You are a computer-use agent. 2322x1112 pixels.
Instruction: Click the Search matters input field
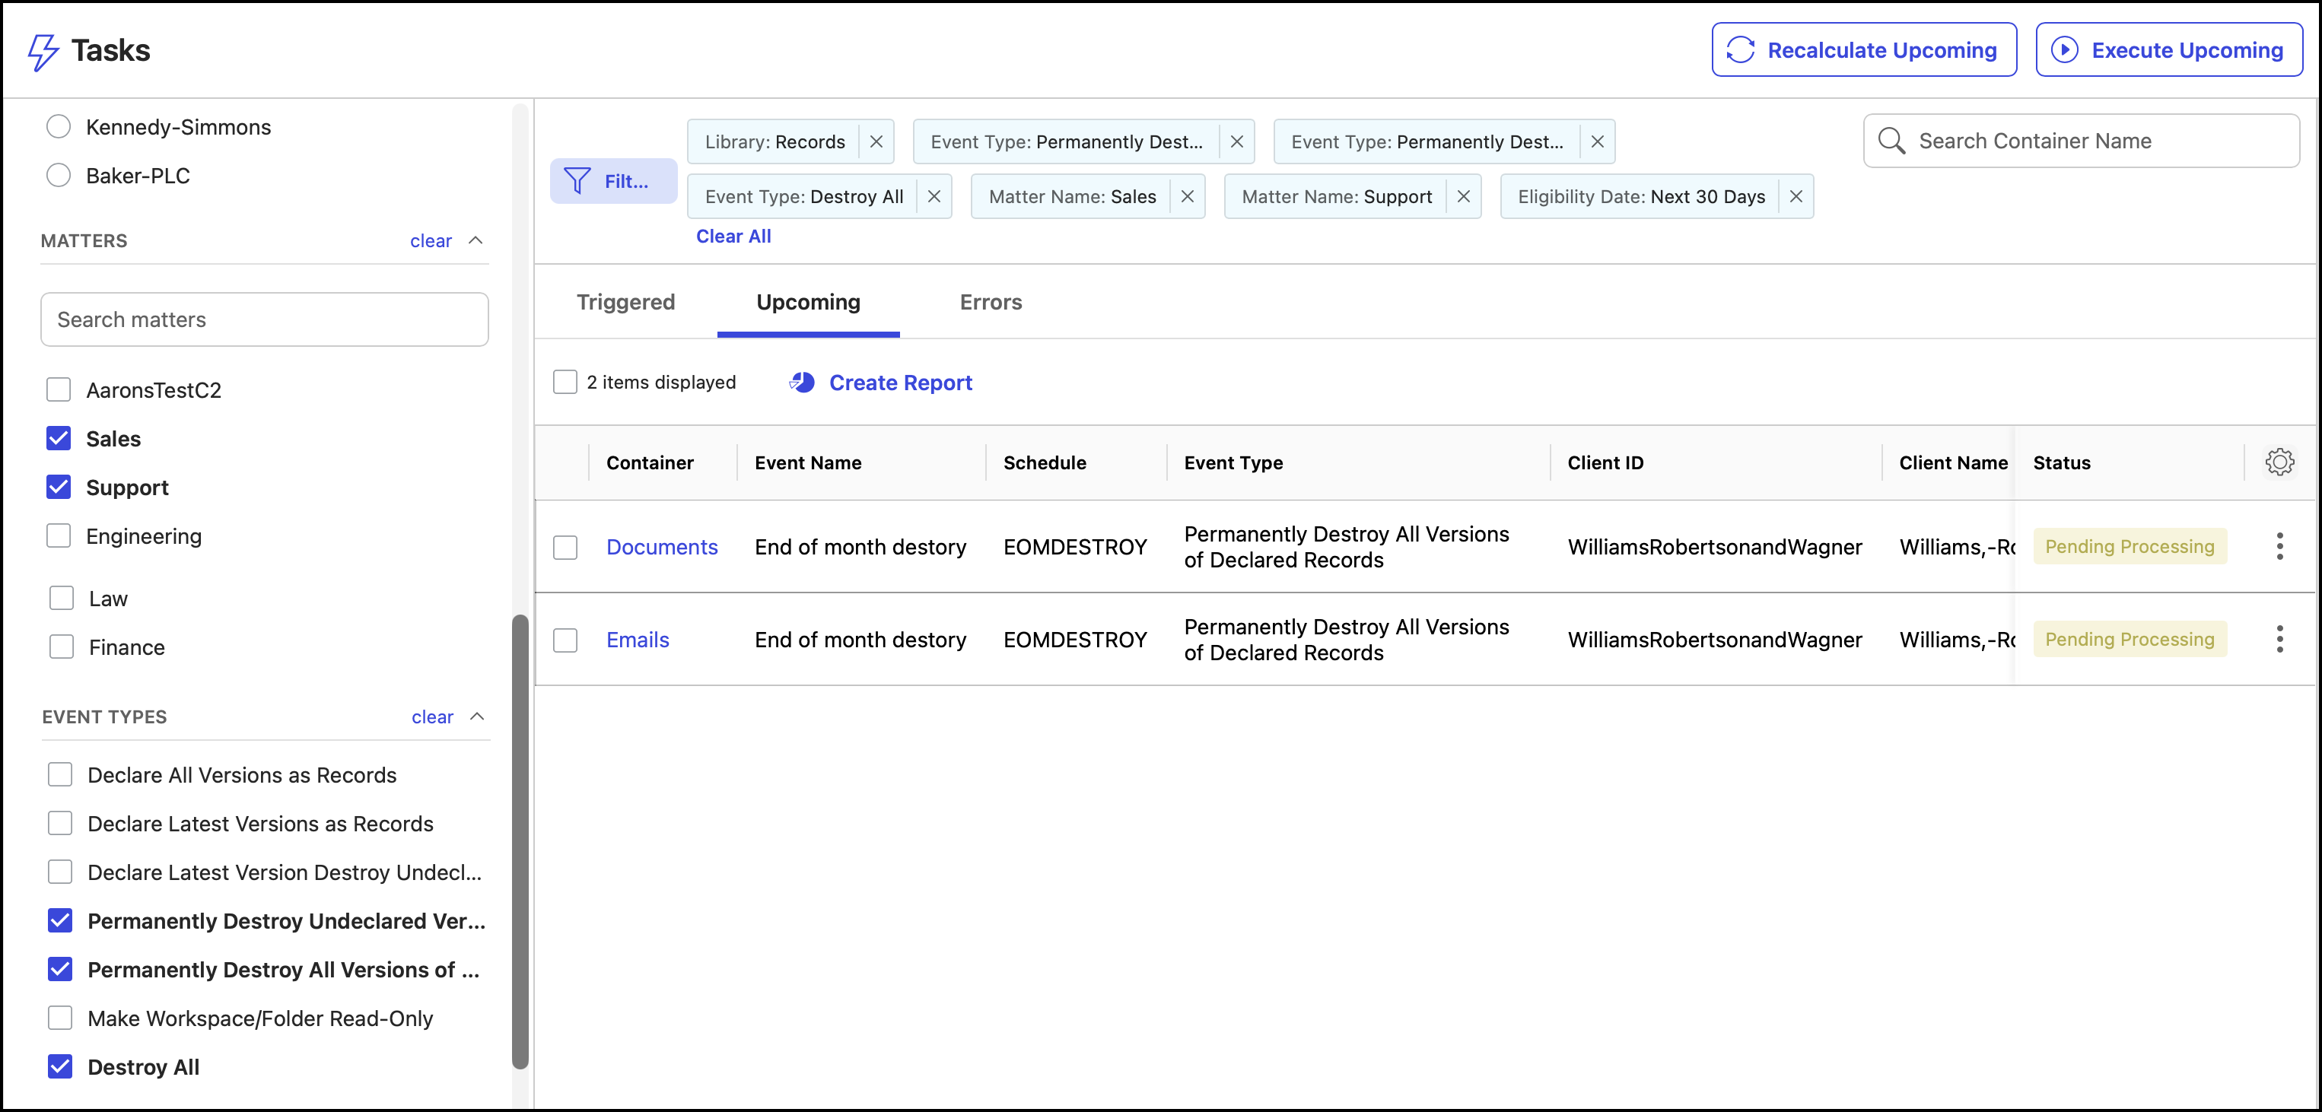(x=264, y=319)
